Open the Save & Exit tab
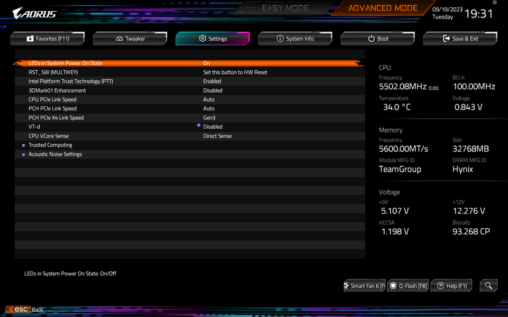The width and height of the screenshot is (508, 317). click(460, 39)
